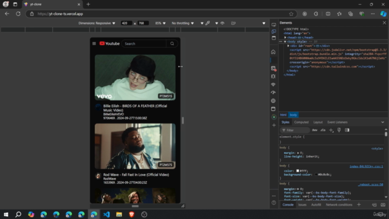The height and width of the screenshot is (219, 389).
Task: Toggle device emulation icon in DevTools
Action: point(274,31)
